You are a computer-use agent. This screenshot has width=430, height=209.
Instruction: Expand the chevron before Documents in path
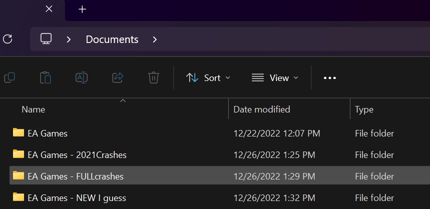click(69, 39)
